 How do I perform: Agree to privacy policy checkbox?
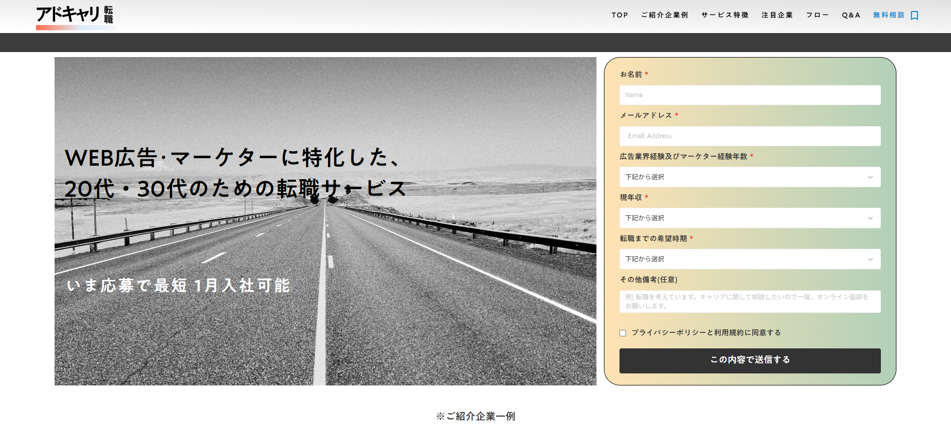(623, 333)
